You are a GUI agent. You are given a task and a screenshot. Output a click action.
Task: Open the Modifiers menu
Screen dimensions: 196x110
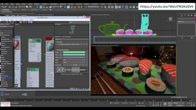click(37, 4)
